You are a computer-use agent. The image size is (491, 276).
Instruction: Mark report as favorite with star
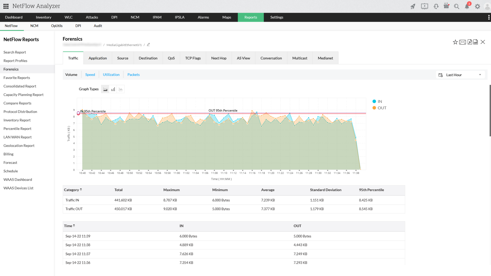[455, 42]
